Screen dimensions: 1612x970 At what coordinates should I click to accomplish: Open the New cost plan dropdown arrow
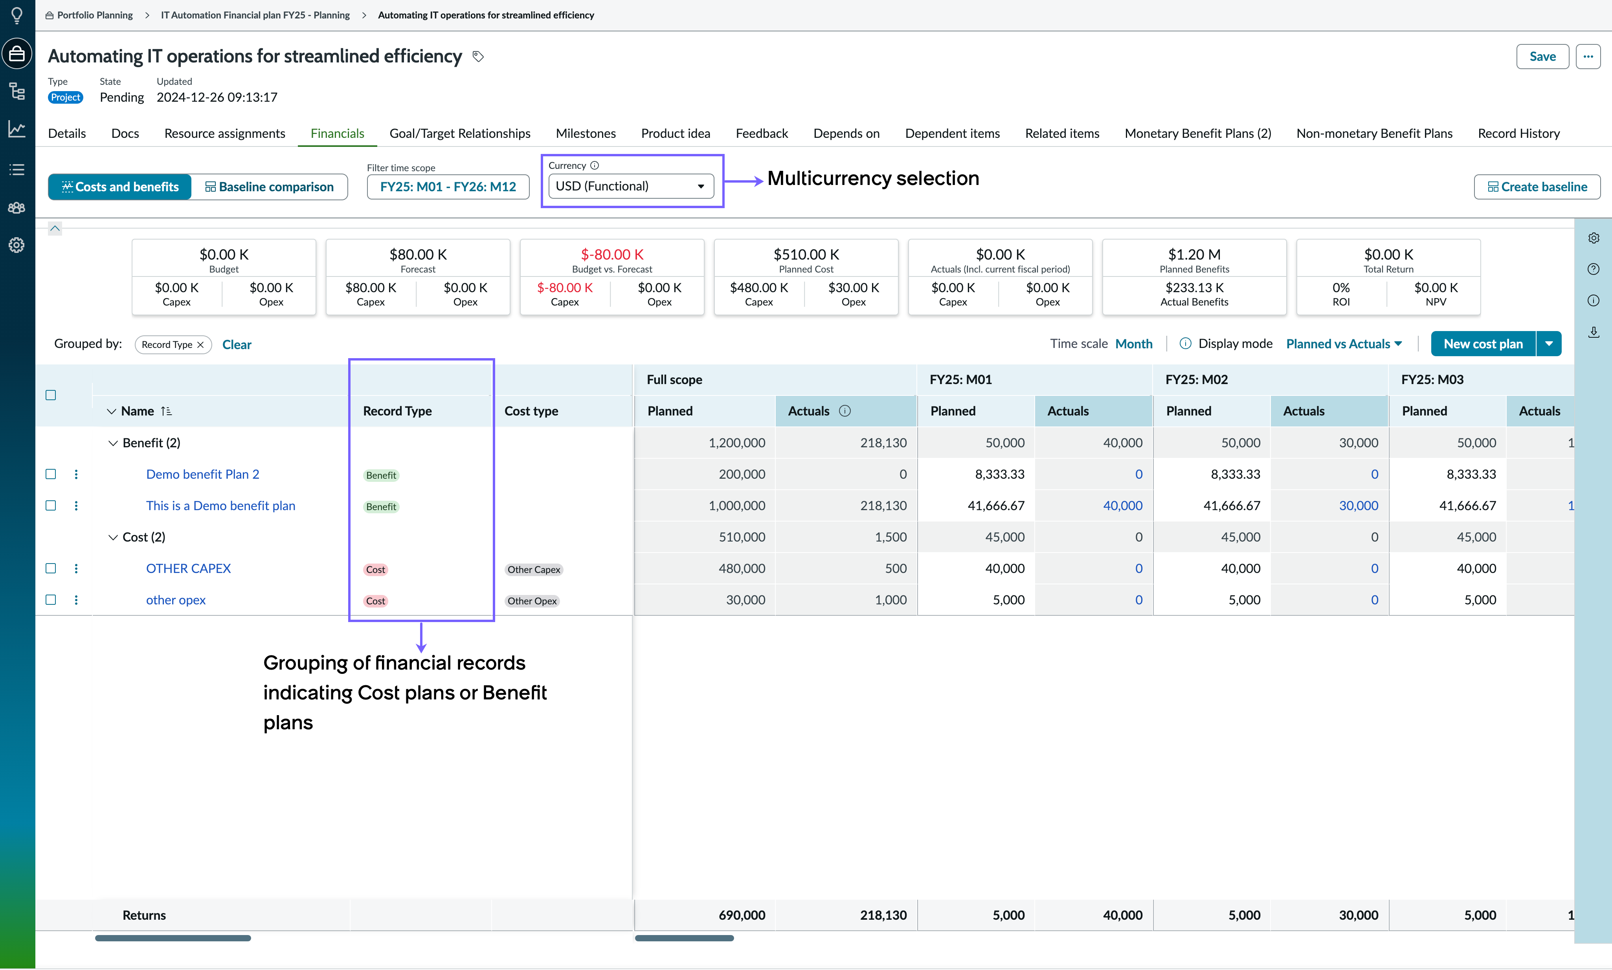(x=1549, y=344)
